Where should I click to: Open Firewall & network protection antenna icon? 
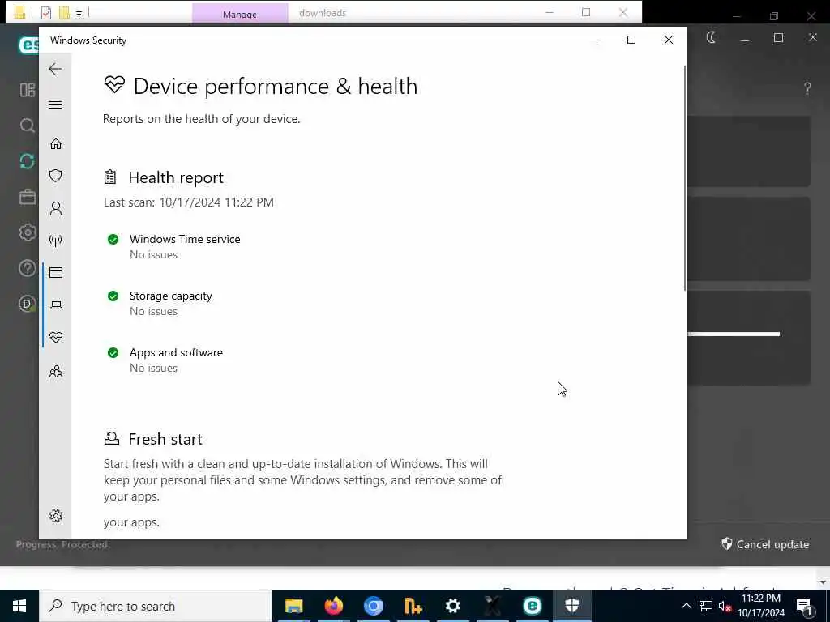(56, 241)
